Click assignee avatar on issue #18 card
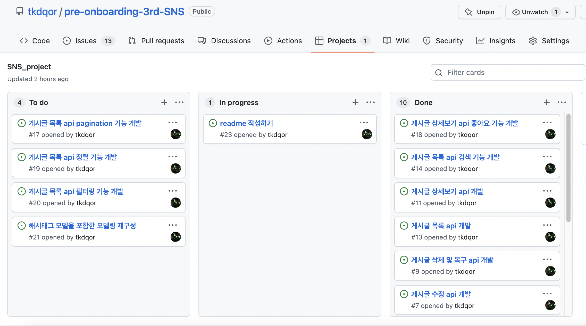586x326 pixels. click(x=550, y=134)
